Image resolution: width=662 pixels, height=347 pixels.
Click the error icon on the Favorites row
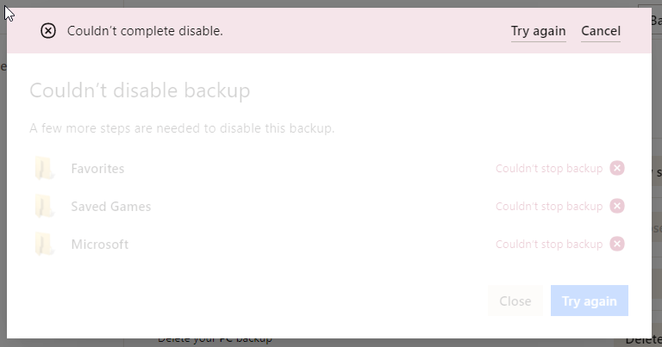[x=616, y=168]
